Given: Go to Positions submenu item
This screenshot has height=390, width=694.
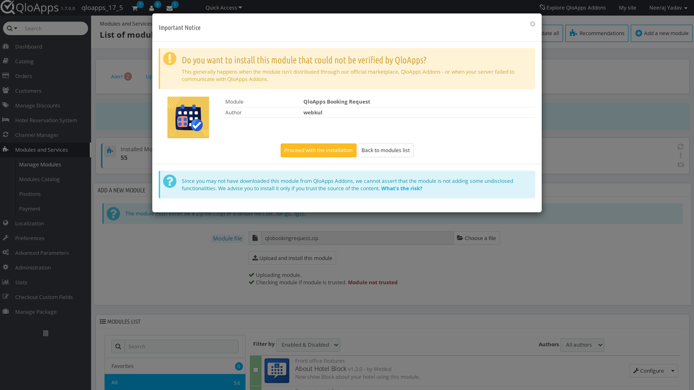Looking at the screenshot, I should point(30,194).
